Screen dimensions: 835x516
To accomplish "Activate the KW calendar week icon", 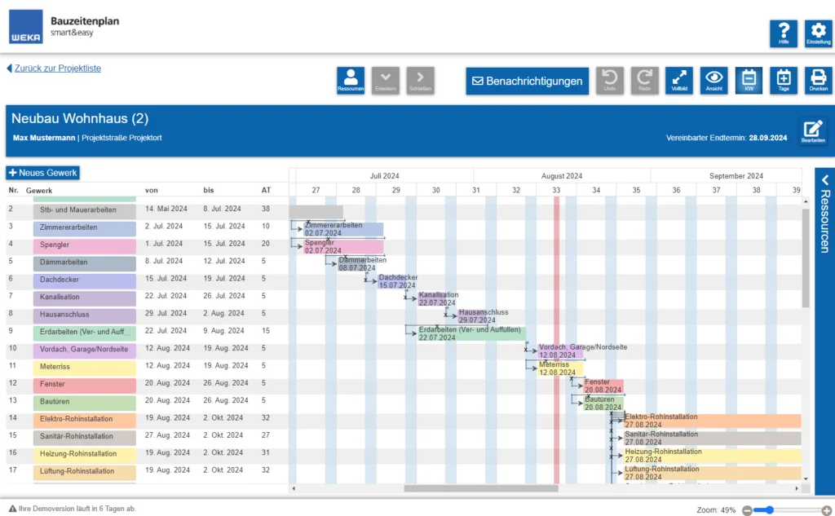I will click(749, 80).
